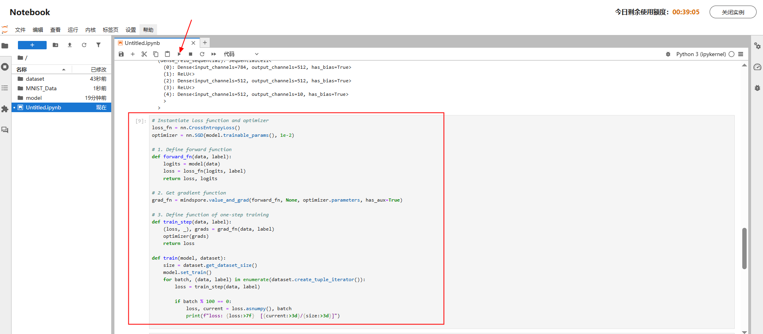Viewport: 763px width, 334px height.
Task: Sort files by 名称 column header
Action: pos(42,70)
